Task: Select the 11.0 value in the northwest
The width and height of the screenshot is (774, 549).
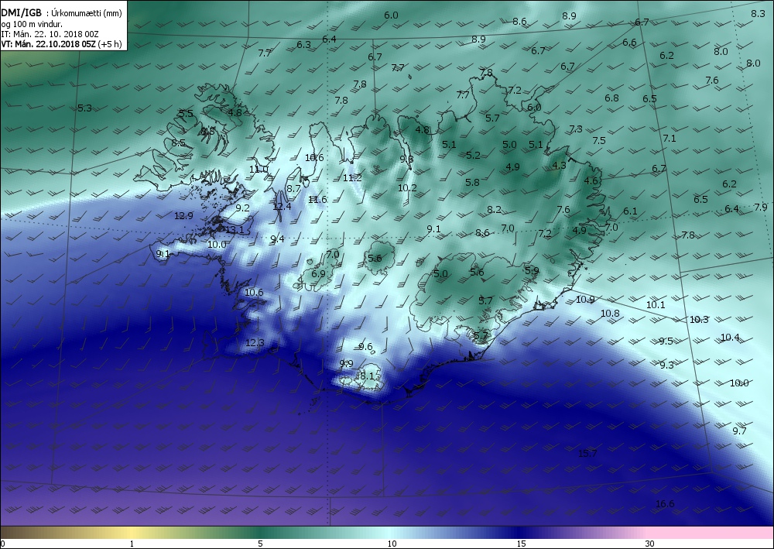Action: click(259, 170)
